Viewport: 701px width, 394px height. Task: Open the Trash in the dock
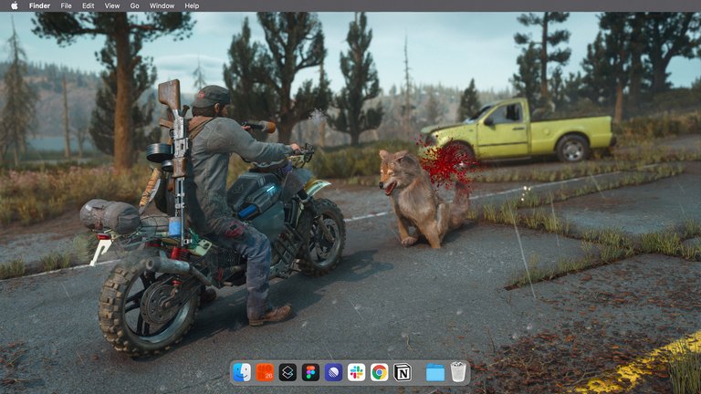click(458, 372)
